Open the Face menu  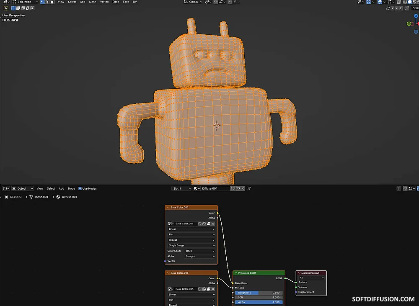pyautogui.click(x=126, y=2)
